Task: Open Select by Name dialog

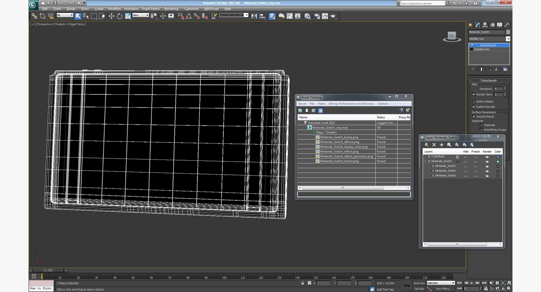Action: click(x=86, y=16)
